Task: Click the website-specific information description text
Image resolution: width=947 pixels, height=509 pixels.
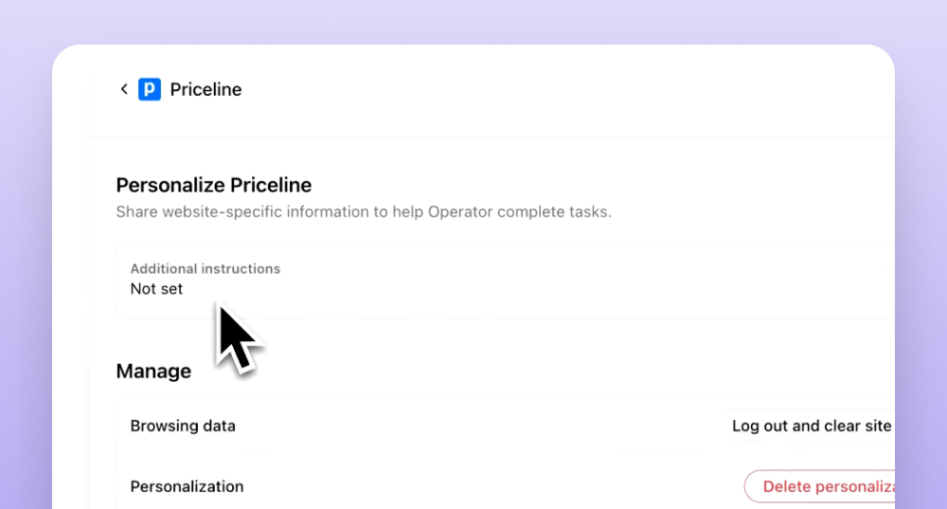Action: [x=364, y=212]
